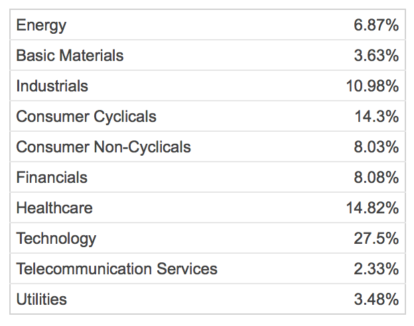This screenshot has width=414, height=326.
Task: Click the Consumer Cyclicals label
Action: coord(86,117)
